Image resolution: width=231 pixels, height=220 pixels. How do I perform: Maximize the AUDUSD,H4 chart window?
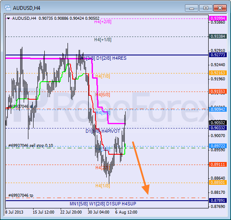pos(206,8)
